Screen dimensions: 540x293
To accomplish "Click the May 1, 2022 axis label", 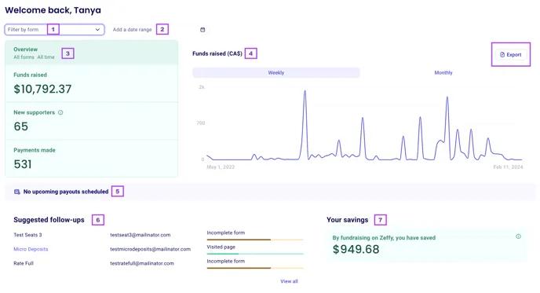I will point(221,167).
